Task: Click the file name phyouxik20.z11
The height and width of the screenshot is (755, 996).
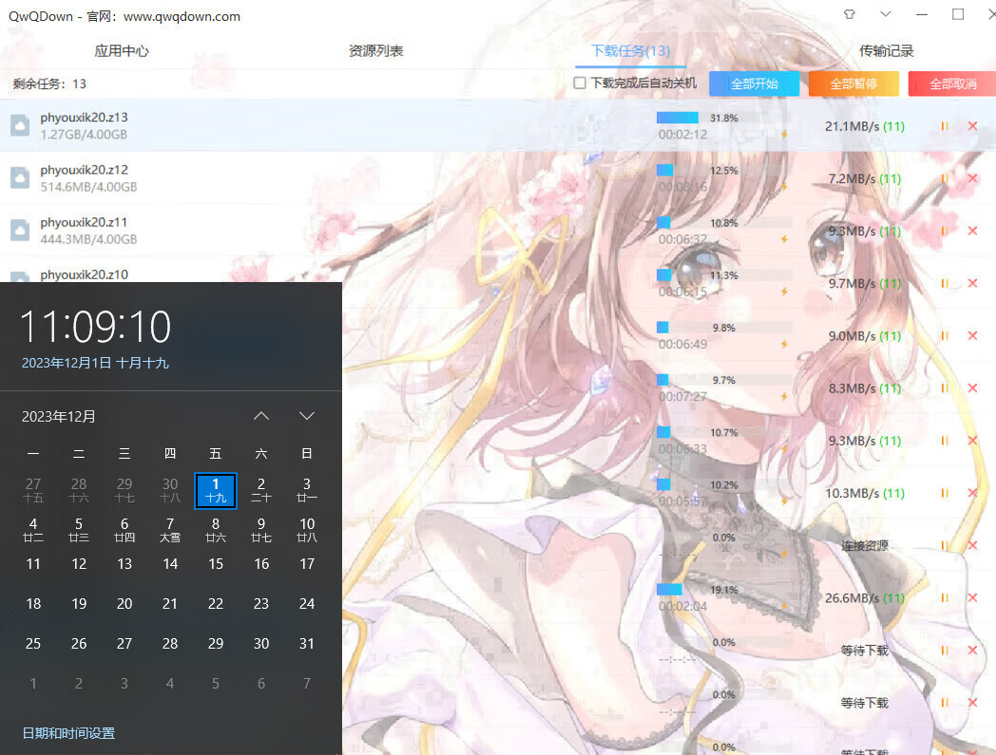Action: (84, 222)
